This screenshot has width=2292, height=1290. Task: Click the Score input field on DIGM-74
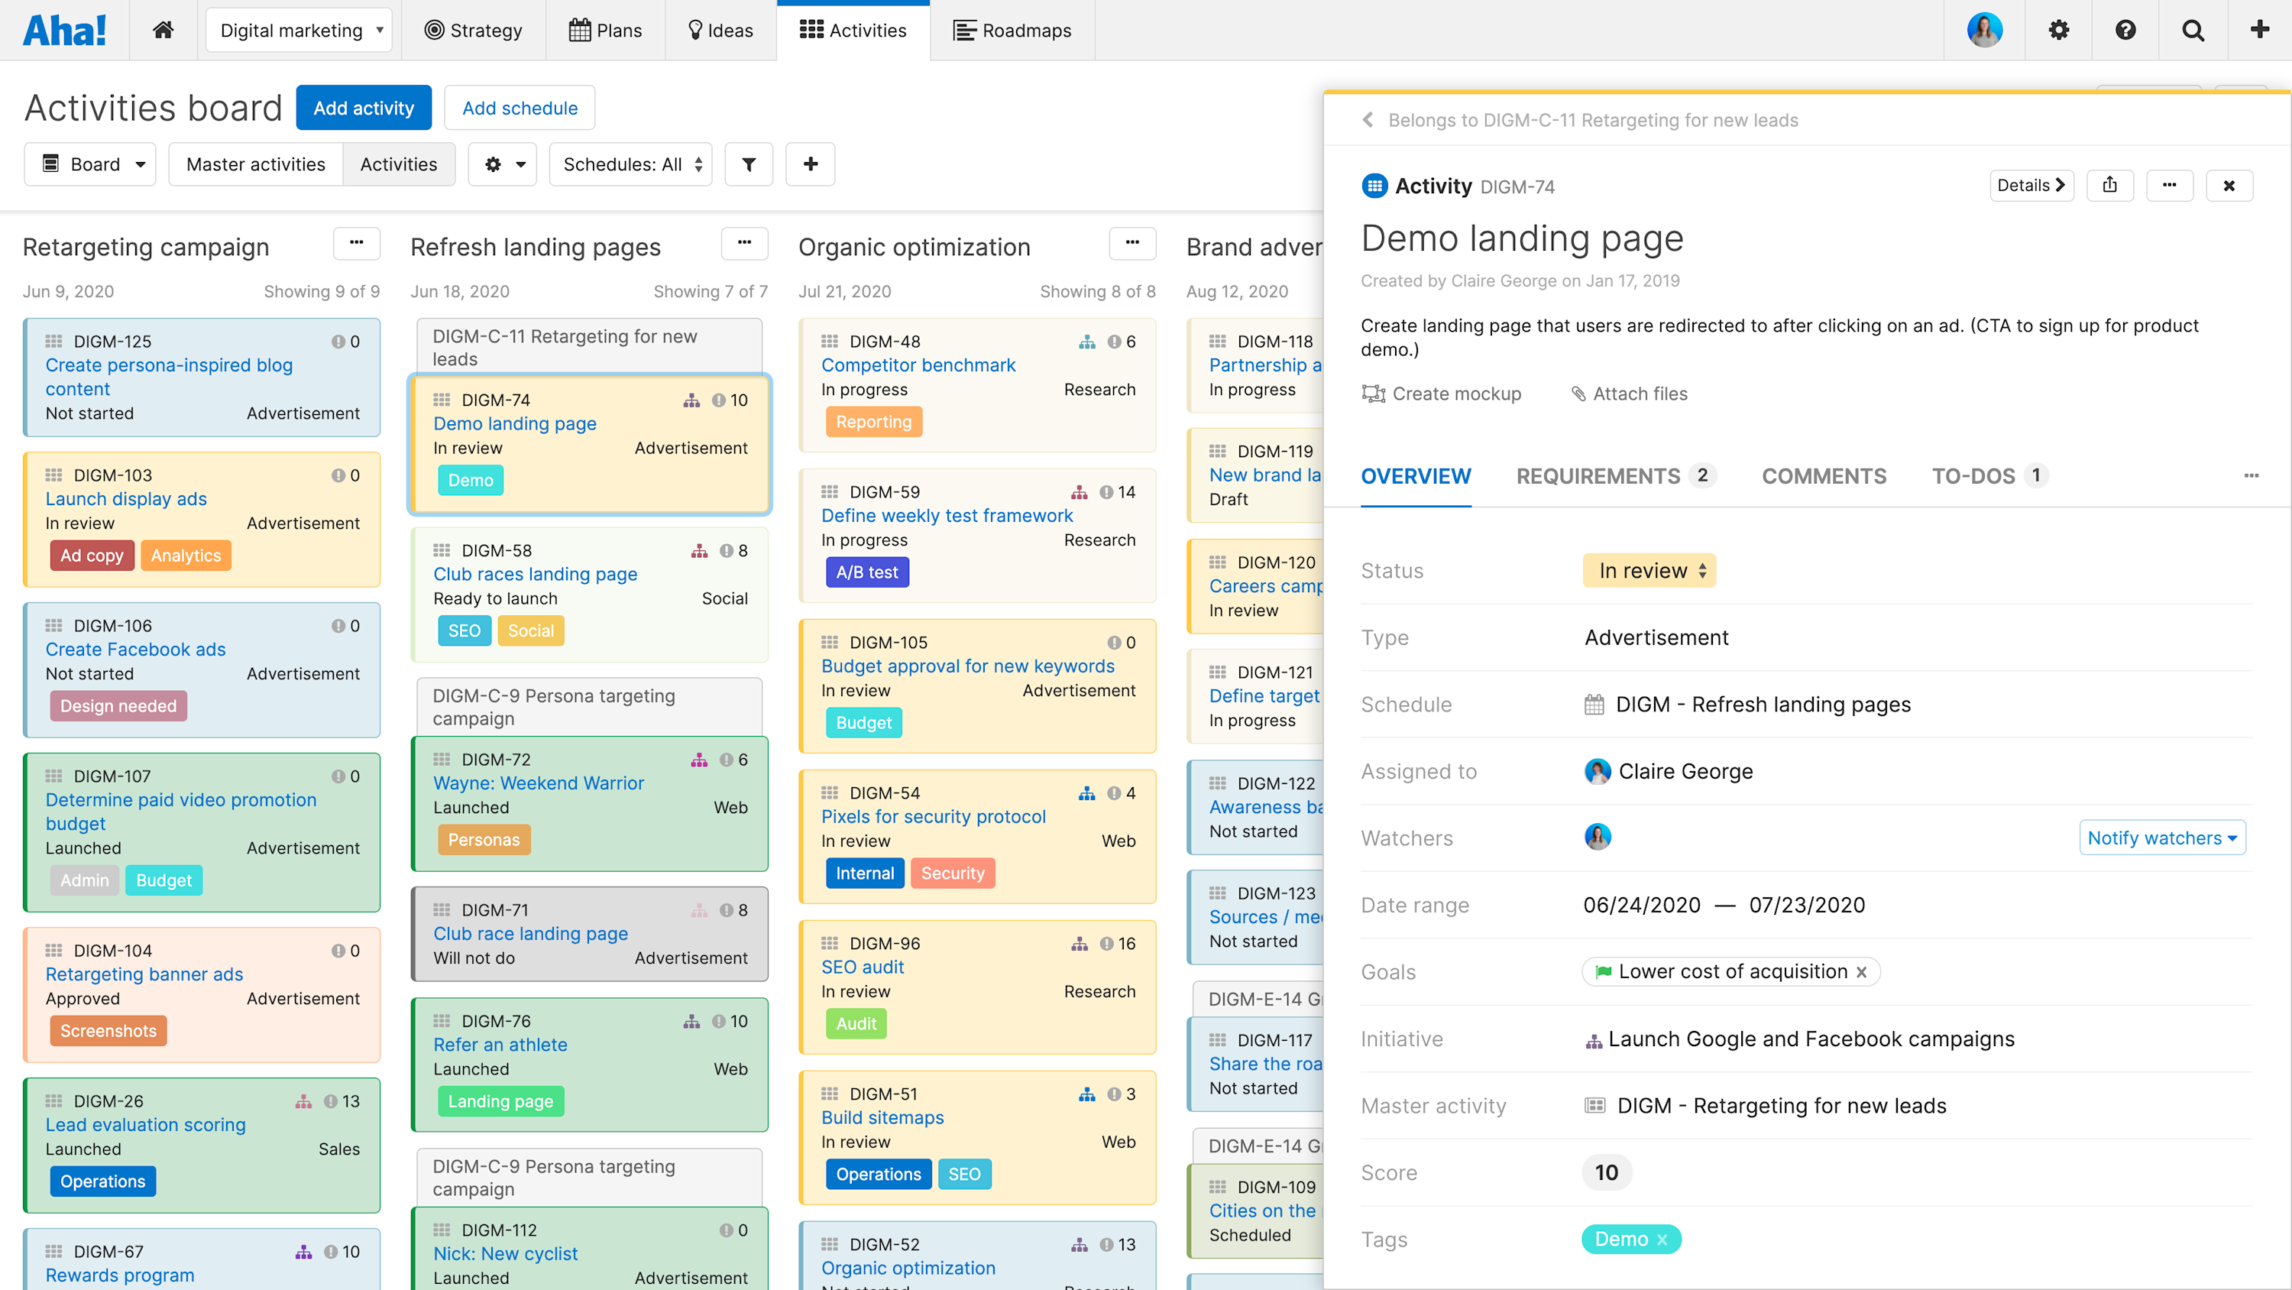pyautogui.click(x=1606, y=1172)
